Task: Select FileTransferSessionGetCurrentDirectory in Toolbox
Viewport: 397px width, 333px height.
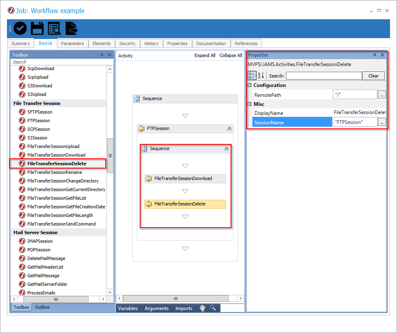Action: (66, 189)
